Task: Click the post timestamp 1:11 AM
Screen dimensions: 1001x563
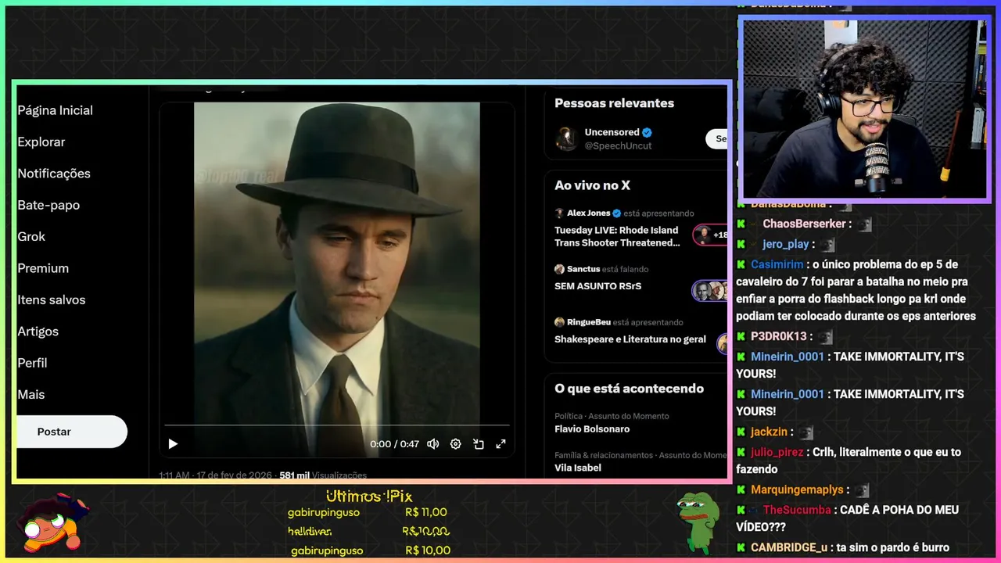Action: point(174,475)
